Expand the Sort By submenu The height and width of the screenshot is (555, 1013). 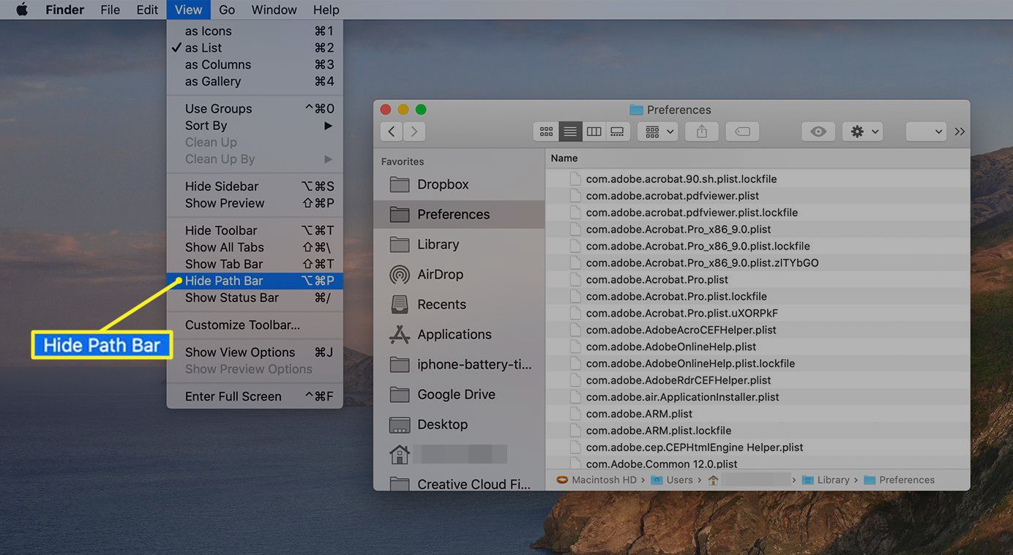(206, 126)
